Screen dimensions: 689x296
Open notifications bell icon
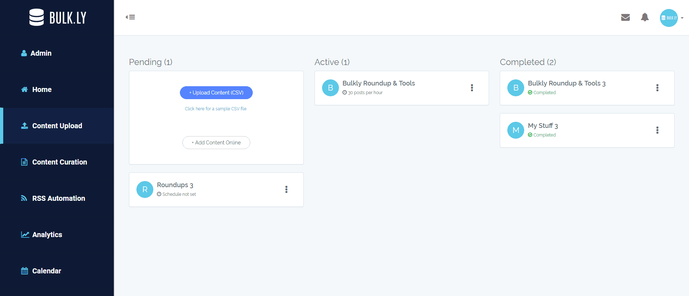(645, 17)
